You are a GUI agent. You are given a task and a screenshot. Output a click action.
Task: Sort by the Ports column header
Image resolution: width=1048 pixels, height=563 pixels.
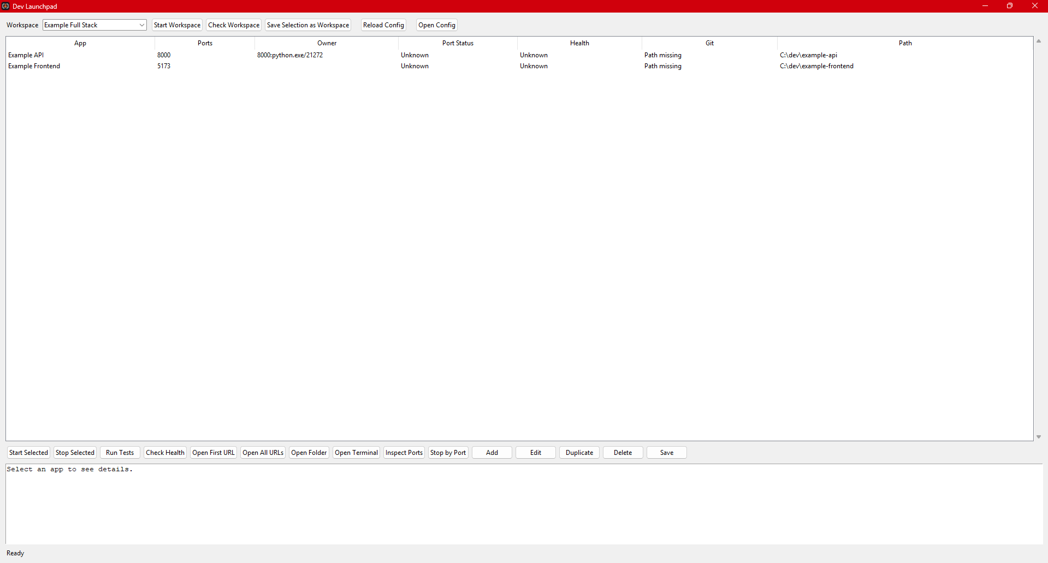[x=205, y=43]
